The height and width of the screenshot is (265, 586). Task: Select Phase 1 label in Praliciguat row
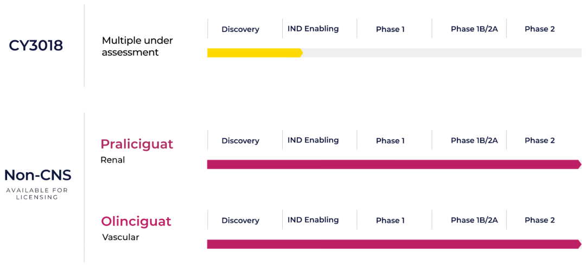tap(390, 141)
